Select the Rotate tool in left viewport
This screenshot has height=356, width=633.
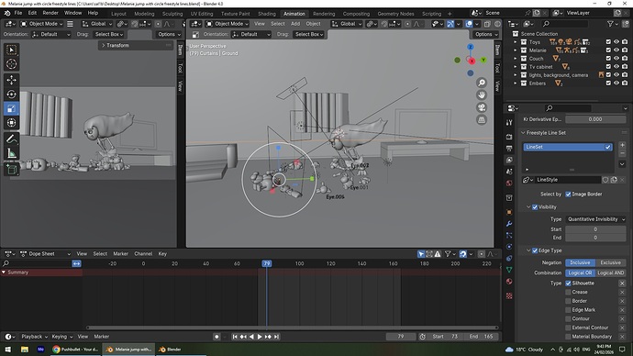coord(11,94)
